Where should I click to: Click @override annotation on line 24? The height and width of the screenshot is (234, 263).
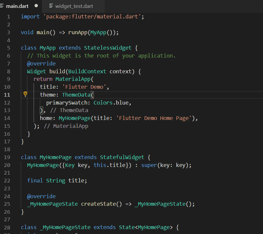[x=41, y=196]
